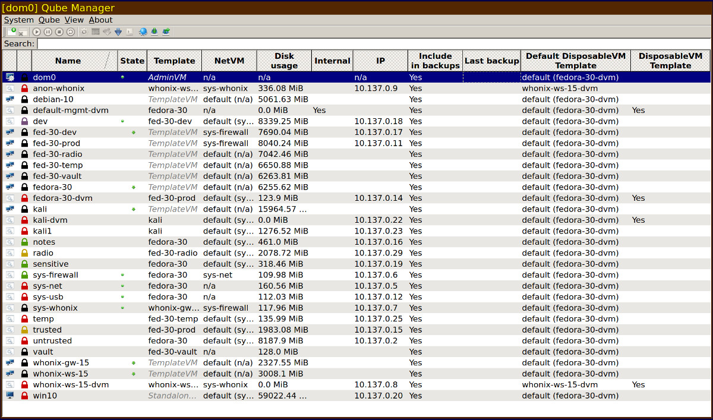Click the Backup qubes toolbar icon
Screen dimensions: 713x420
coord(154,32)
